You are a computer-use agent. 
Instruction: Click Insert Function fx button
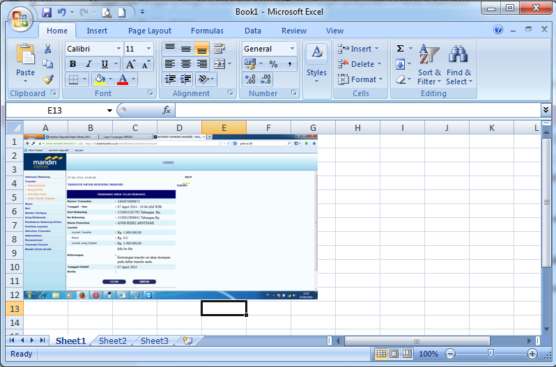167,110
